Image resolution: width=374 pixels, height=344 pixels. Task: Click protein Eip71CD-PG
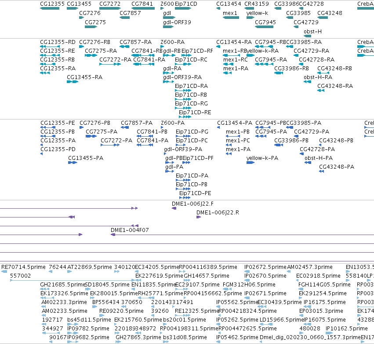tap(183, 136)
